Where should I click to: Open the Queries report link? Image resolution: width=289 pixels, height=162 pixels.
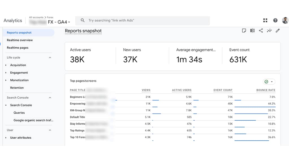(19, 113)
